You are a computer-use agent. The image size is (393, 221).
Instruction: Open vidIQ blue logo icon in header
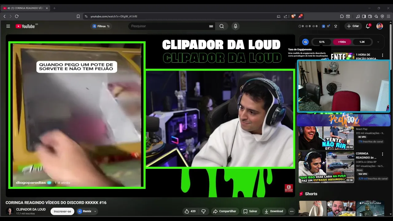click(x=323, y=26)
